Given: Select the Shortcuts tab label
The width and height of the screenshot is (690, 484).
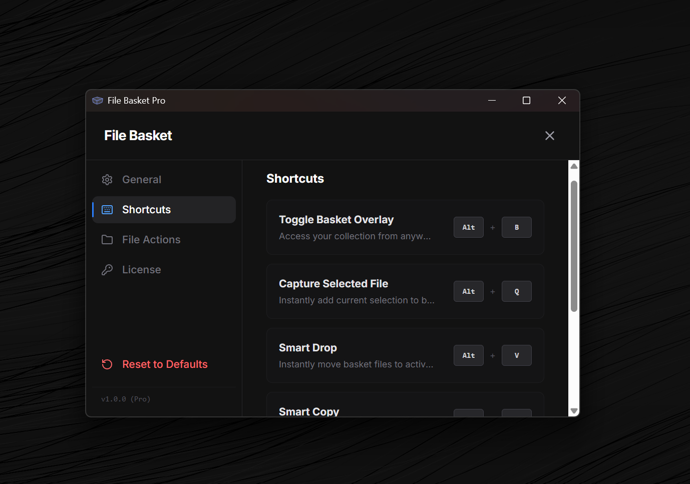Looking at the screenshot, I should pyautogui.click(x=146, y=210).
